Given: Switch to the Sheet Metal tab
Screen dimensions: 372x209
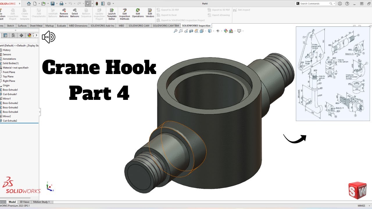Looking at the screenshot, I should 36,26.
